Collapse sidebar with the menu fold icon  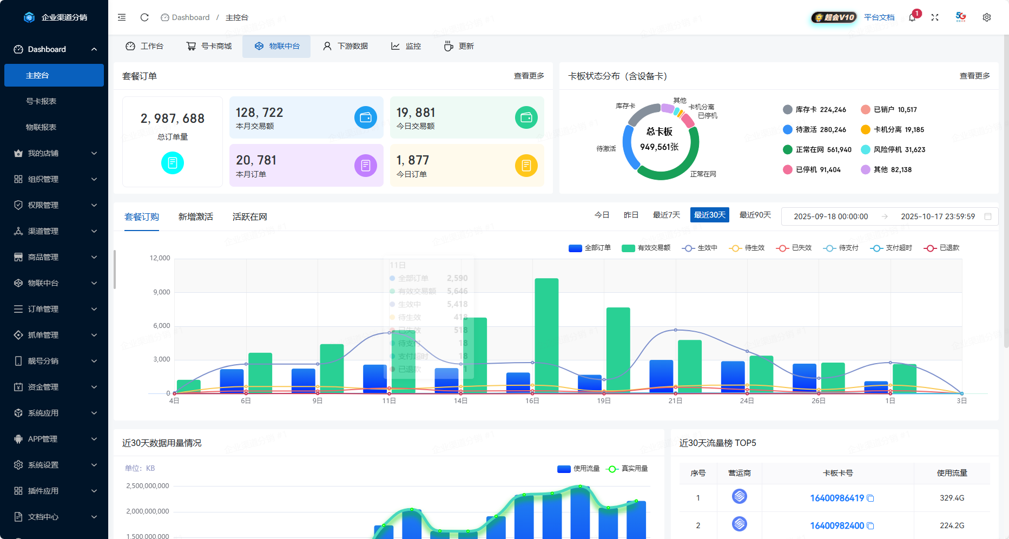122,17
